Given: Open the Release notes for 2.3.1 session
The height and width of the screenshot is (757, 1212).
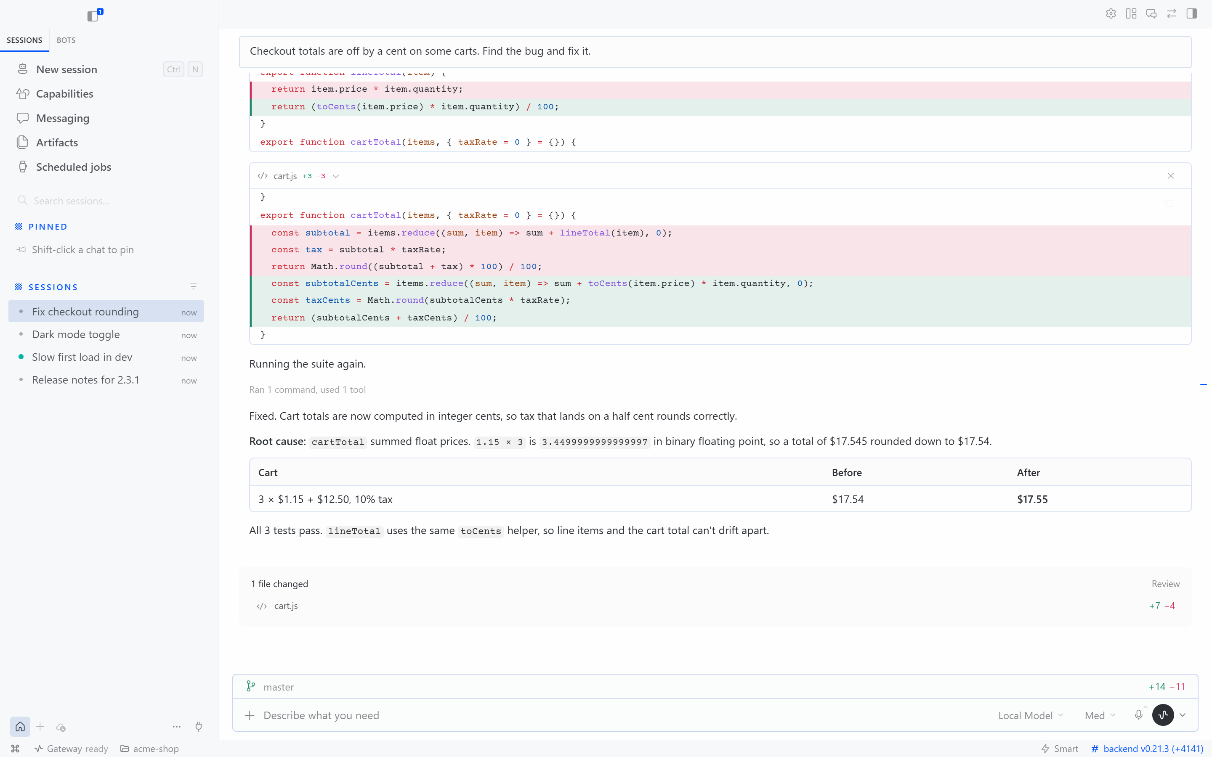Looking at the screenshot, I should (x=106, y=380).
